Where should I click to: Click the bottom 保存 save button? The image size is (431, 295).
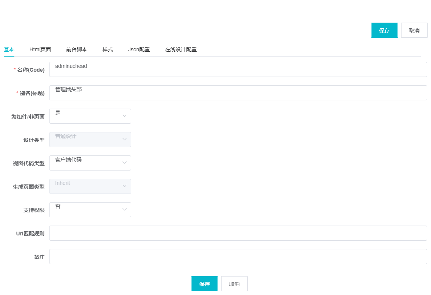tap(204, 284)
